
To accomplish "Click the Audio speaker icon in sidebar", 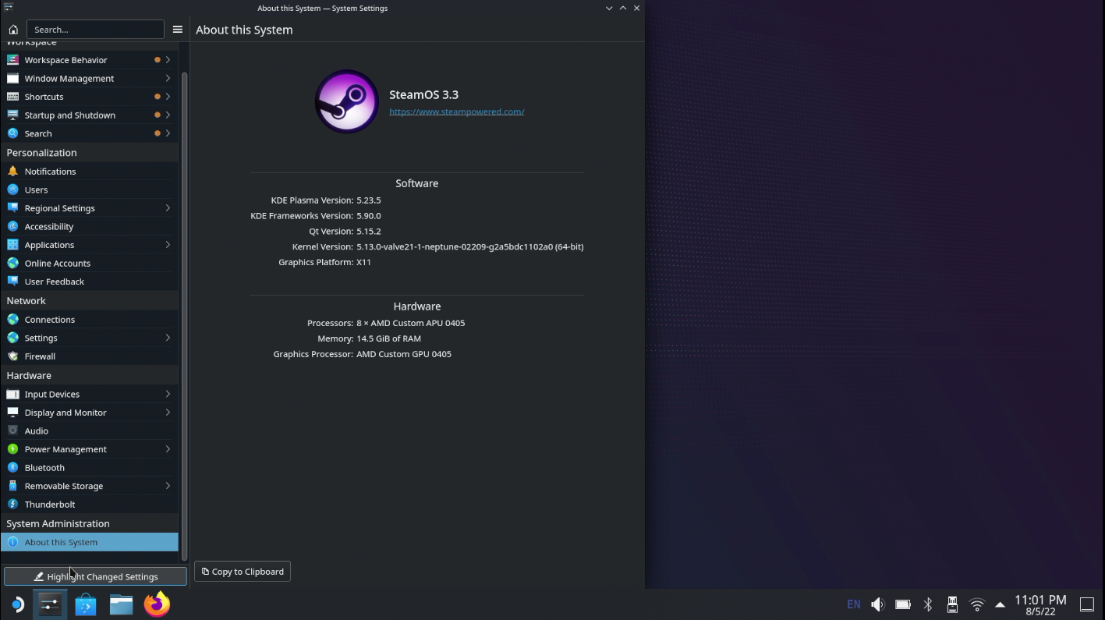I will coord(12,430).
